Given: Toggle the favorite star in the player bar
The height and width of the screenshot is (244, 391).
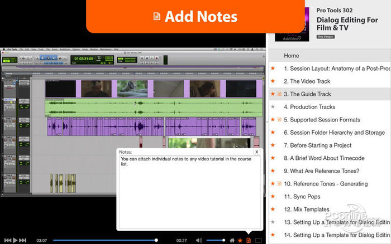Looking at the screenshot, I should [240, 240].
